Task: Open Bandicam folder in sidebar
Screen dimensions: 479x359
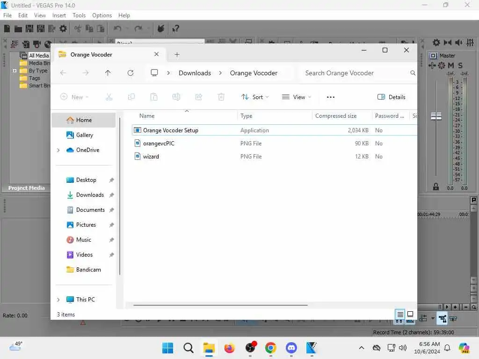Action: (84, 270)
